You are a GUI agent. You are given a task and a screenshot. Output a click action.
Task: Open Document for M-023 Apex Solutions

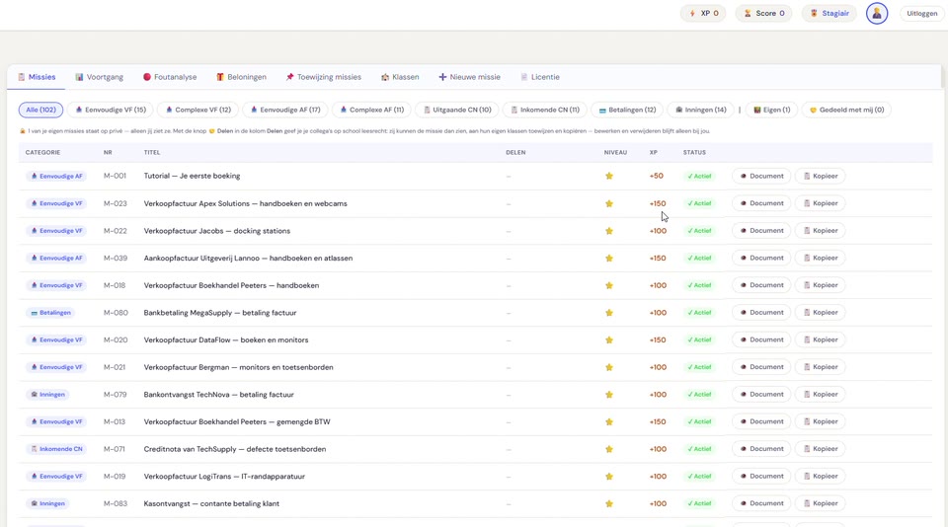[x=761, y=203]
